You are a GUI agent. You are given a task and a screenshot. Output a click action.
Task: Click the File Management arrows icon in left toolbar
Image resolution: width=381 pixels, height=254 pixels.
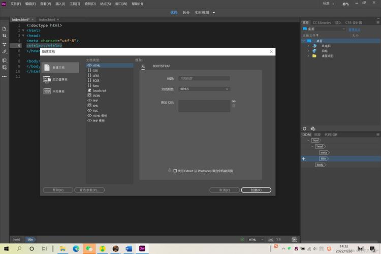point(5,36)
